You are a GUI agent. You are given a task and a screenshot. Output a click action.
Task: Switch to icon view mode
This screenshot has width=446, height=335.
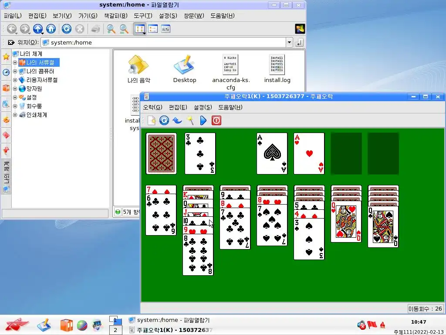[140, 29]
